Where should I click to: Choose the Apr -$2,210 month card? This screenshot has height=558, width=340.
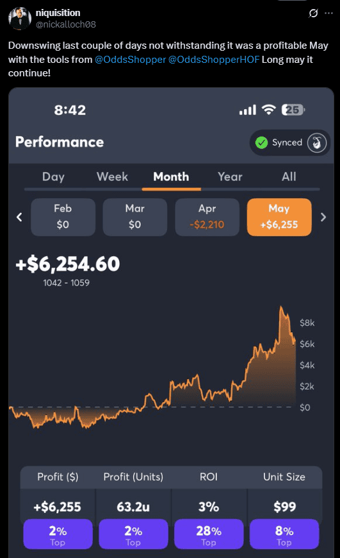click(207, 217)
